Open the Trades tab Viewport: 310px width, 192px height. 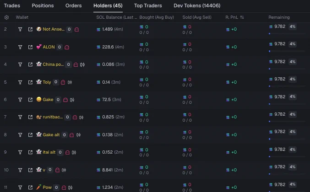point(12,5)
